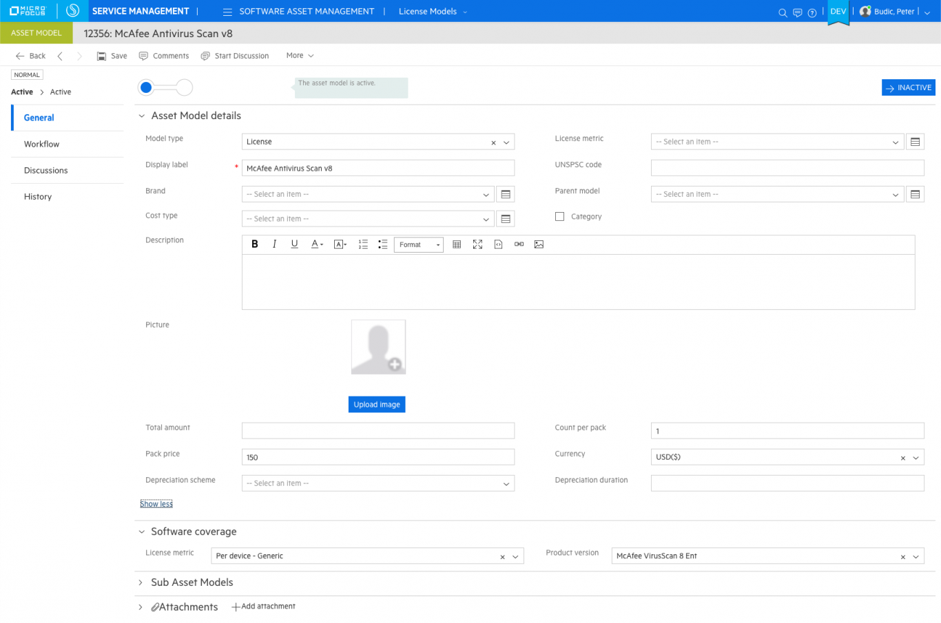Open the Currency dropdown
This screenshot has width=941, height=623.
[916, 458]
